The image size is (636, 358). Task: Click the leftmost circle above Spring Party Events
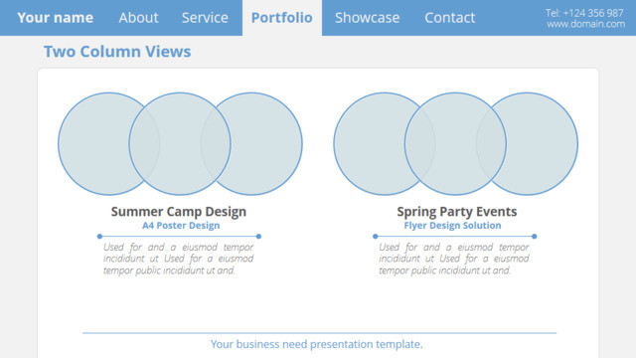[369, 143]
